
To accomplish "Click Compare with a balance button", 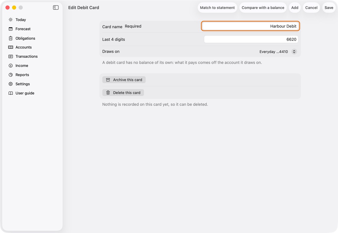I will pyautogui.click(x=263, y=7).
